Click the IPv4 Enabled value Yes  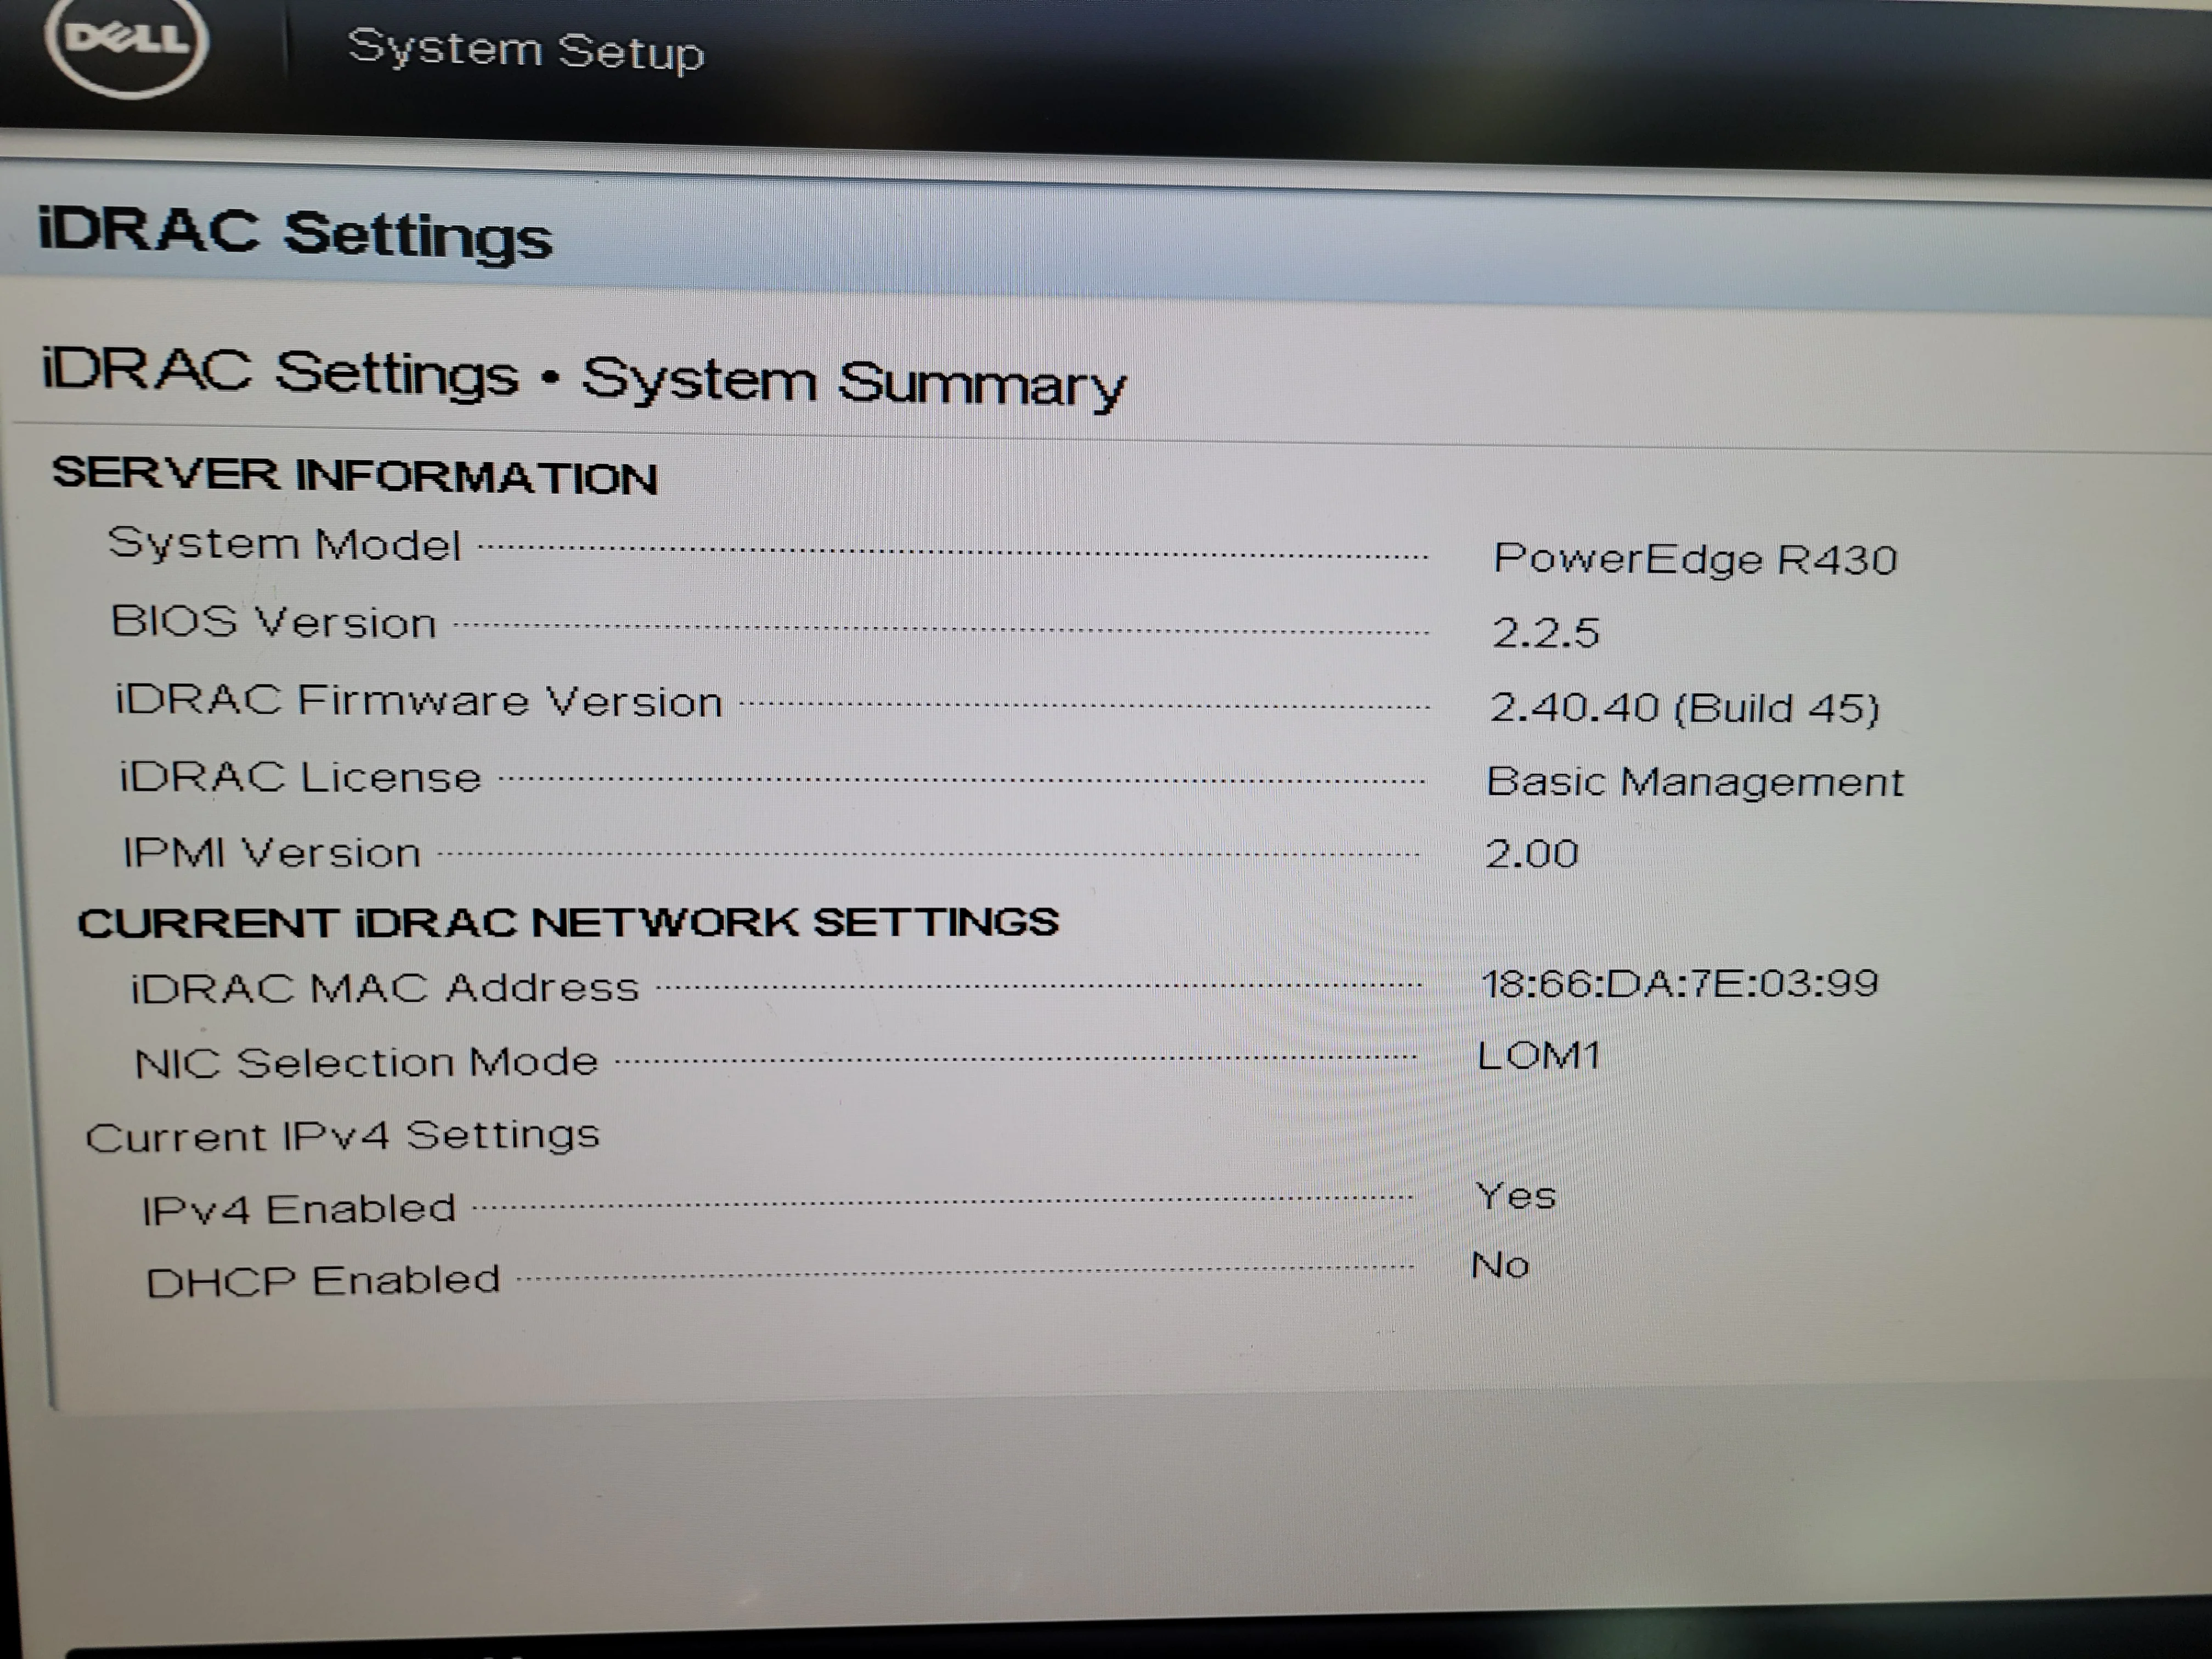pos(1515,1196)
